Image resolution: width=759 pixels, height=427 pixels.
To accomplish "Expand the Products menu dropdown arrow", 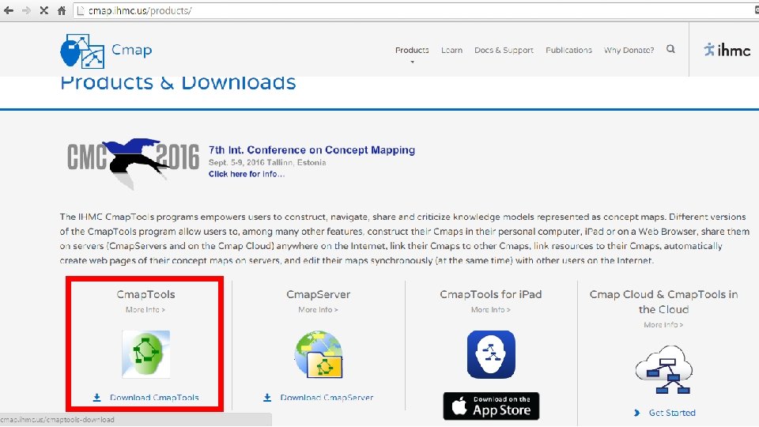I will 413,62.
